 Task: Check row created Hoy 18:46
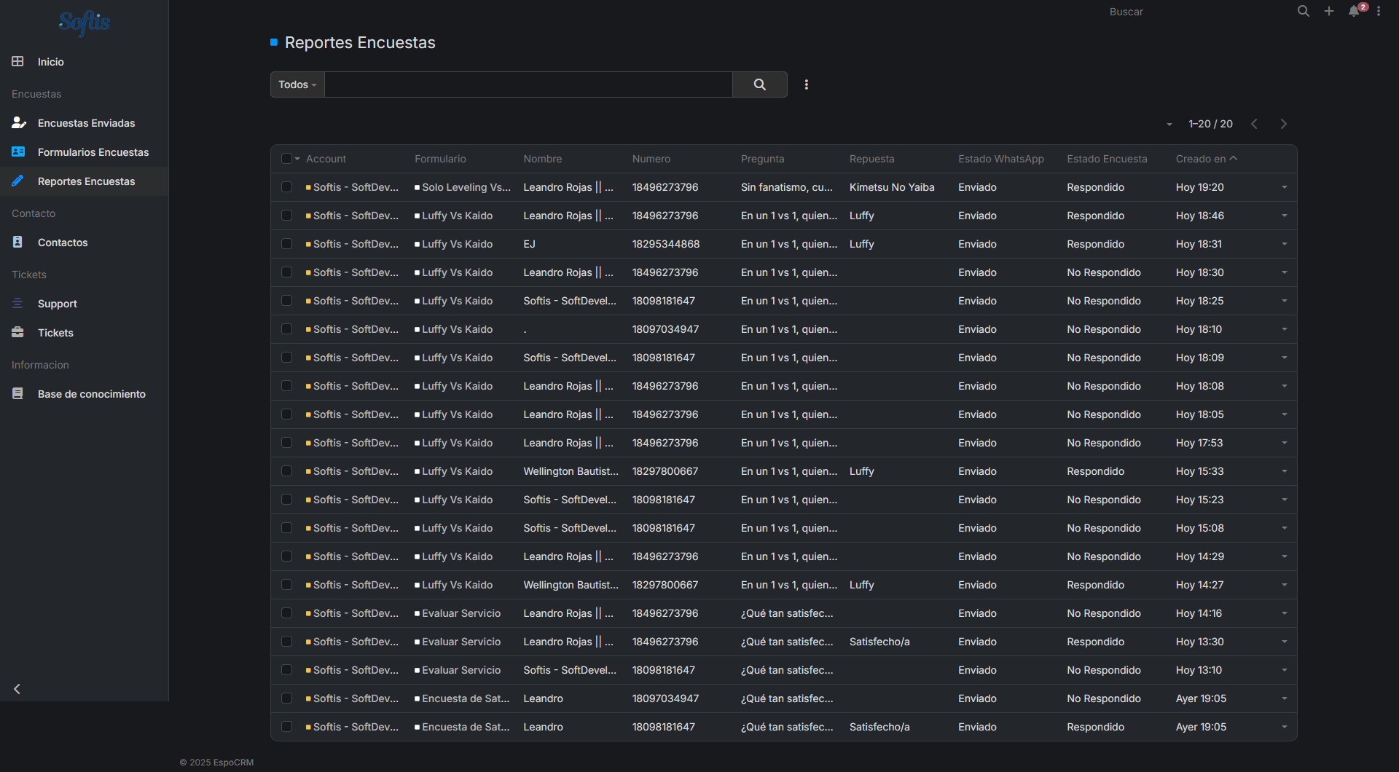pos(286,216)
